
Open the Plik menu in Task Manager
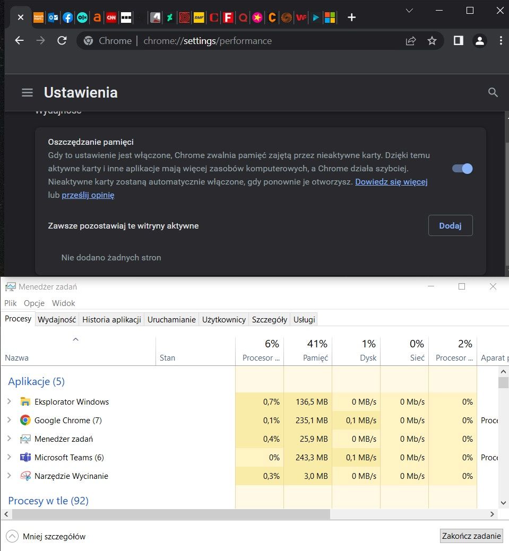pos(10,303)
